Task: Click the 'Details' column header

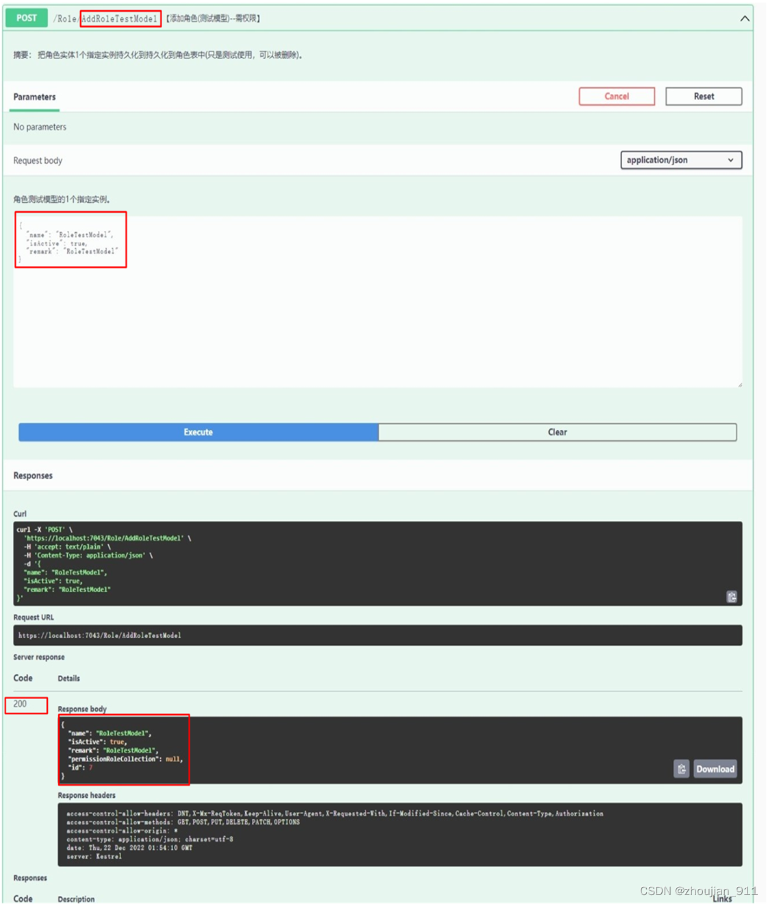Action: click(69, 679)
